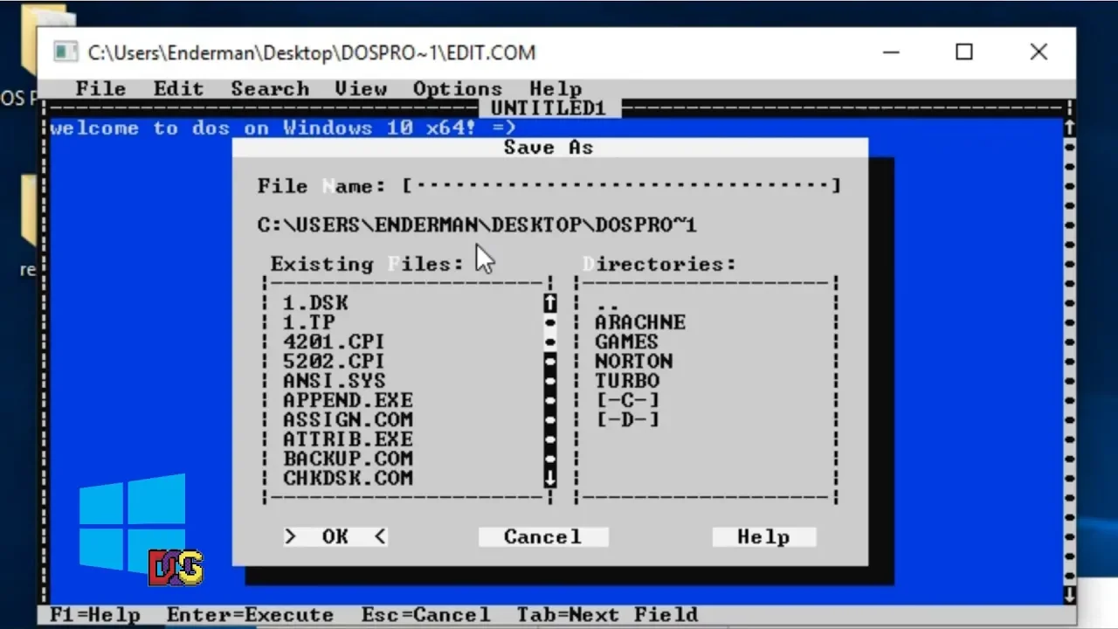Maximize the EDIT.COM window
The width and height of the screenshot is (1118, 629).
(963, 52)
